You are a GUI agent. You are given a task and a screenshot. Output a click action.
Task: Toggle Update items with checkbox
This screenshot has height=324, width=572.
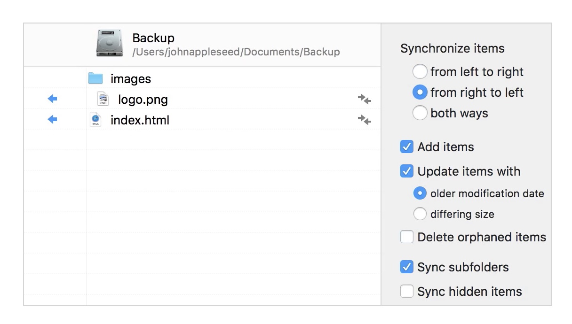(x=406, y=171)
